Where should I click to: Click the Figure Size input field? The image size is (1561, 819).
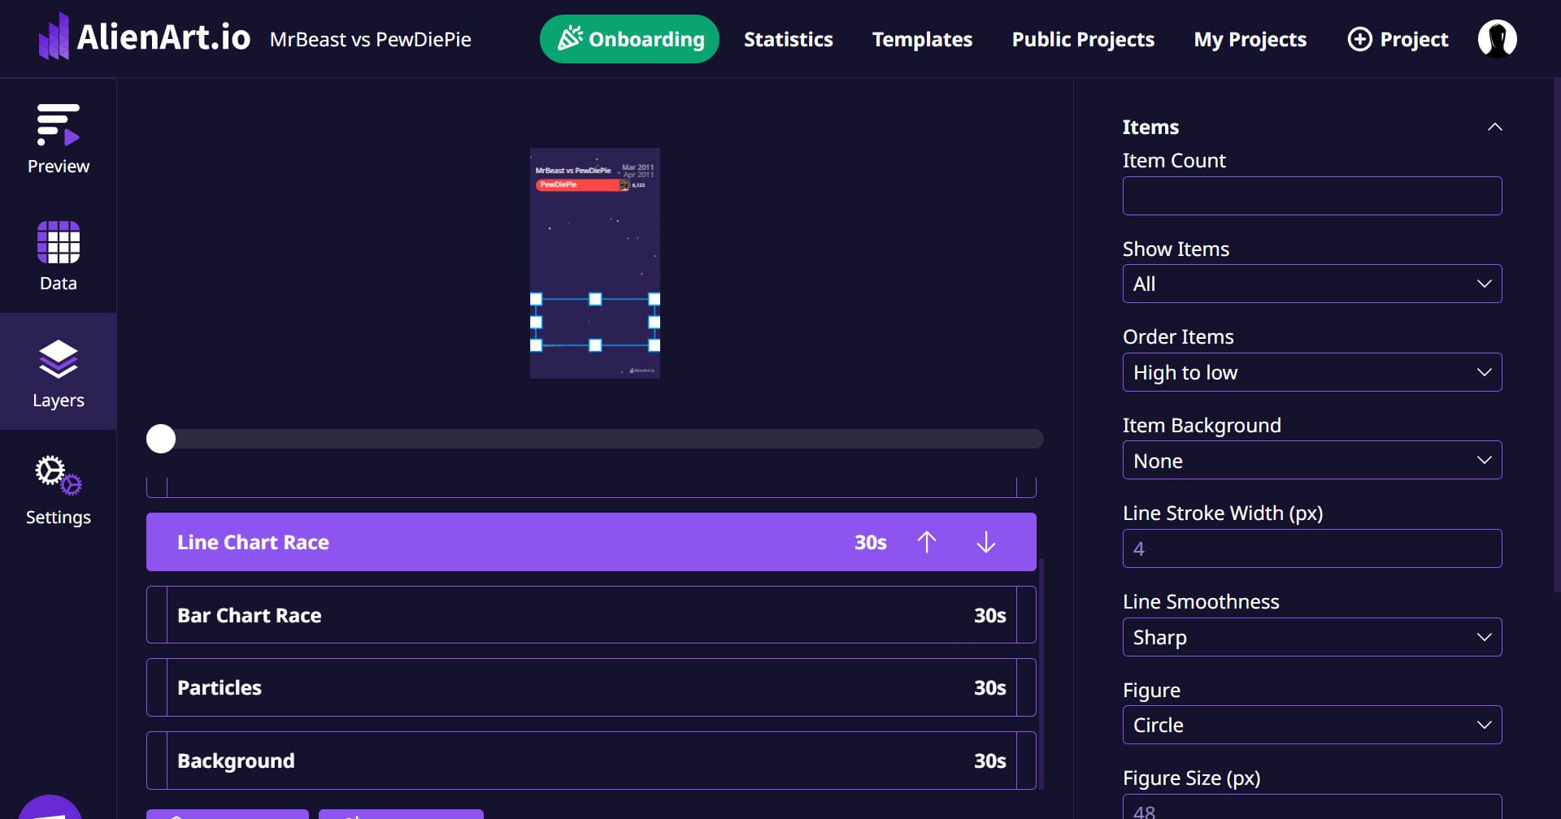[1312, 807]
